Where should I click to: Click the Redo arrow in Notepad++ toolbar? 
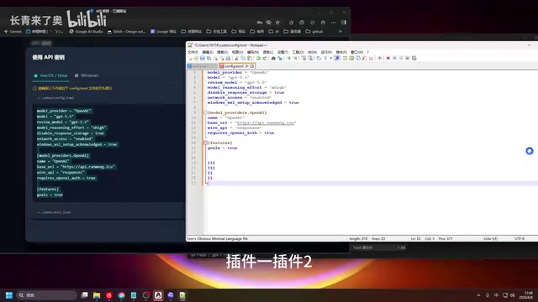pyautogui.click(x=265, y=58)
